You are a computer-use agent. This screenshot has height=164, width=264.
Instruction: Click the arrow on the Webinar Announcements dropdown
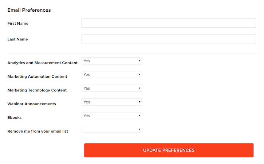(139, 102)
